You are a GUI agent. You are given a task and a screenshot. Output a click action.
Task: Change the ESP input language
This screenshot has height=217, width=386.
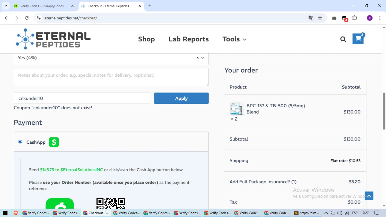click(x=355, y=213)
